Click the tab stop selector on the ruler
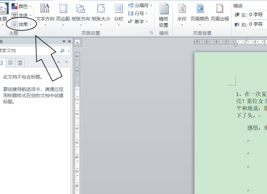The width and height of the screenshot is (267, 194). tap(77, 42)
